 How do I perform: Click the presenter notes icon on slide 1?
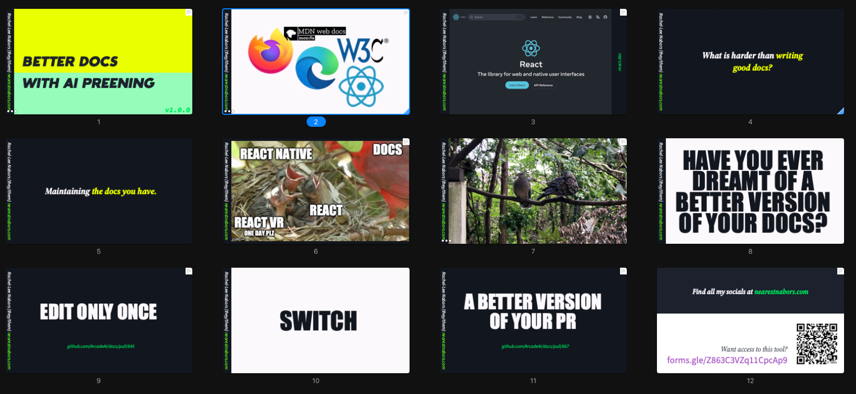pyautogui.click(x=189, y=12)
